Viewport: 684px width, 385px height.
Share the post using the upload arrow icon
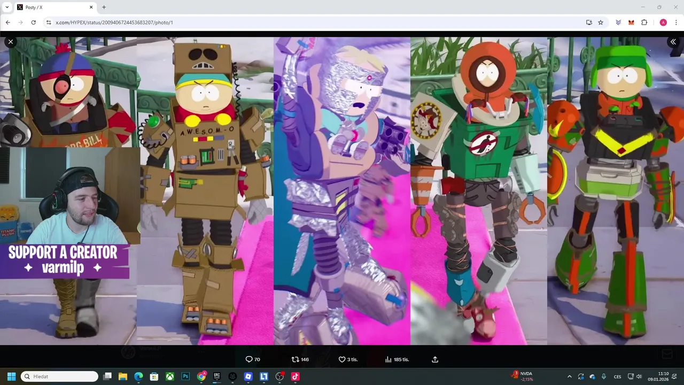click(435, 359)
